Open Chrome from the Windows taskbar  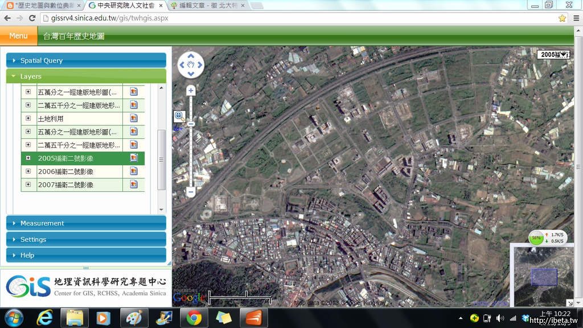194,318
